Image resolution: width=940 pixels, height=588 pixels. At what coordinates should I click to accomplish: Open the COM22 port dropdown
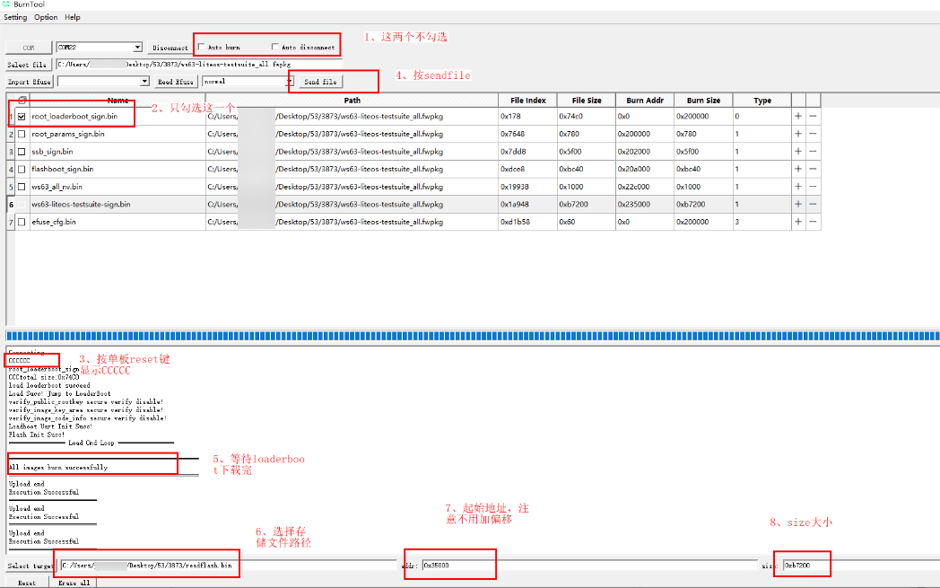click(137, 47)
